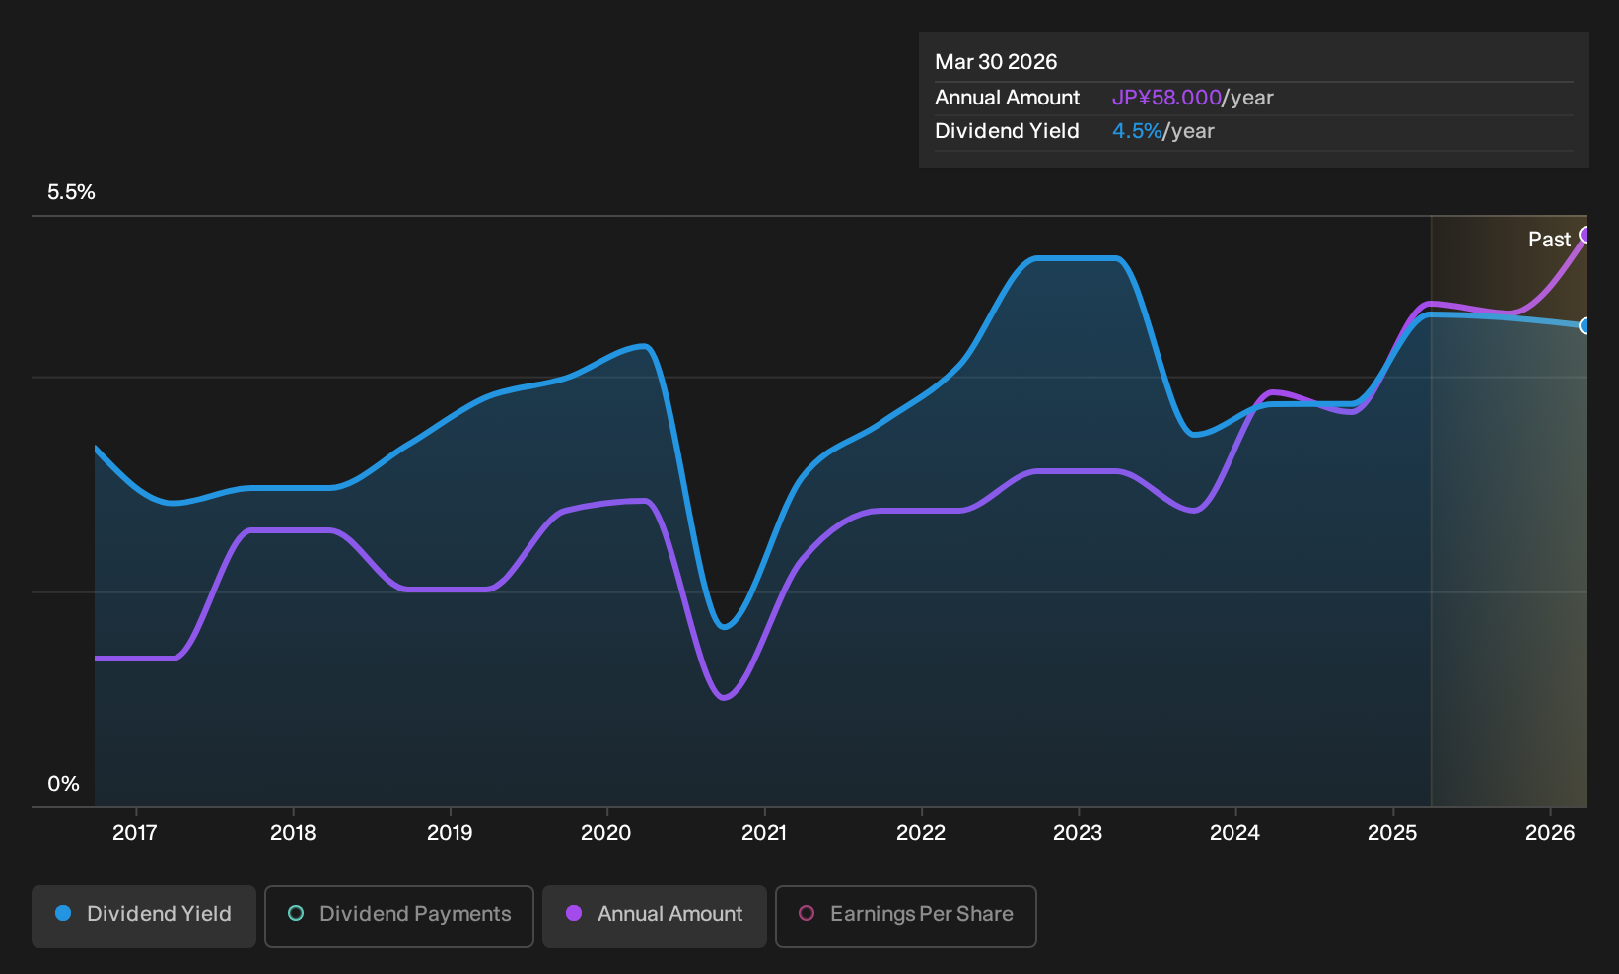This screenshot has height=974, width=1619.
Task: Show the Earnings Per Share series
Action: pyautogui.click(x=906, y=916)
